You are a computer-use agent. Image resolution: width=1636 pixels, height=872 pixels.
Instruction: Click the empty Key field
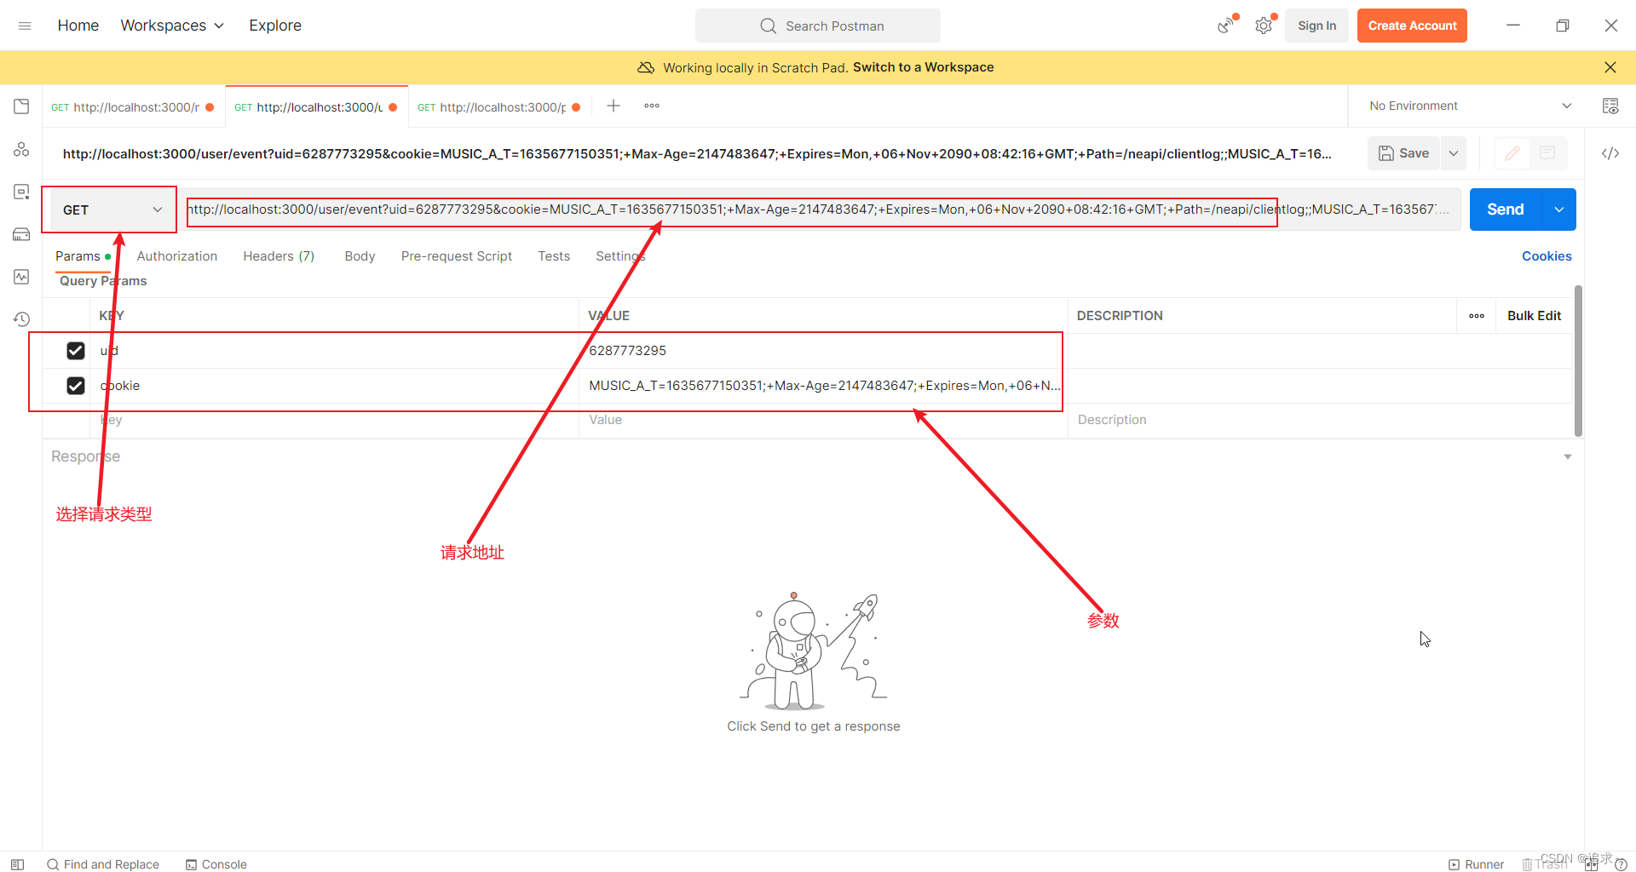point(334,420)
